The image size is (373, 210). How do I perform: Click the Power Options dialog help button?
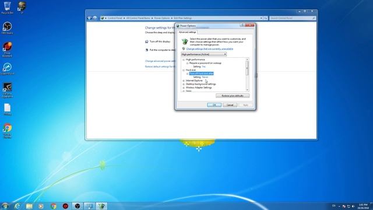[x=242, y=25]
